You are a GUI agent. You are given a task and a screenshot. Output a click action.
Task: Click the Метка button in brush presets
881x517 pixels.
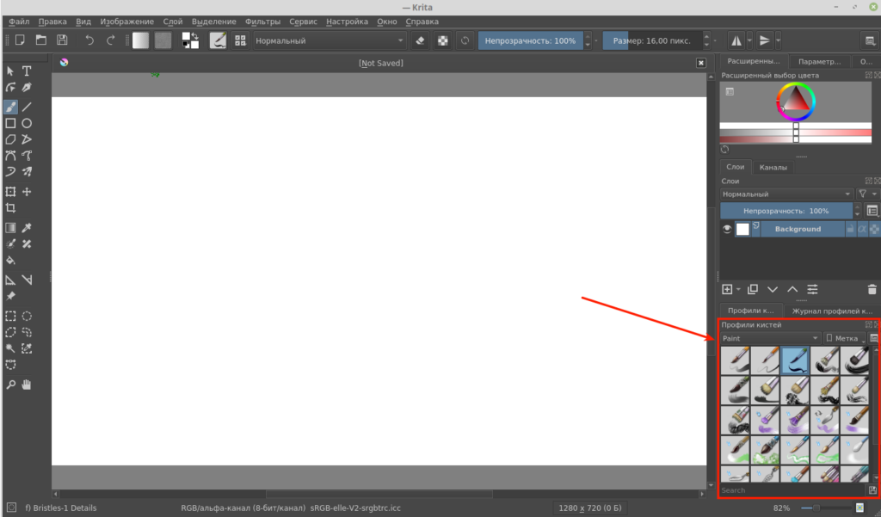click(844, 339)
